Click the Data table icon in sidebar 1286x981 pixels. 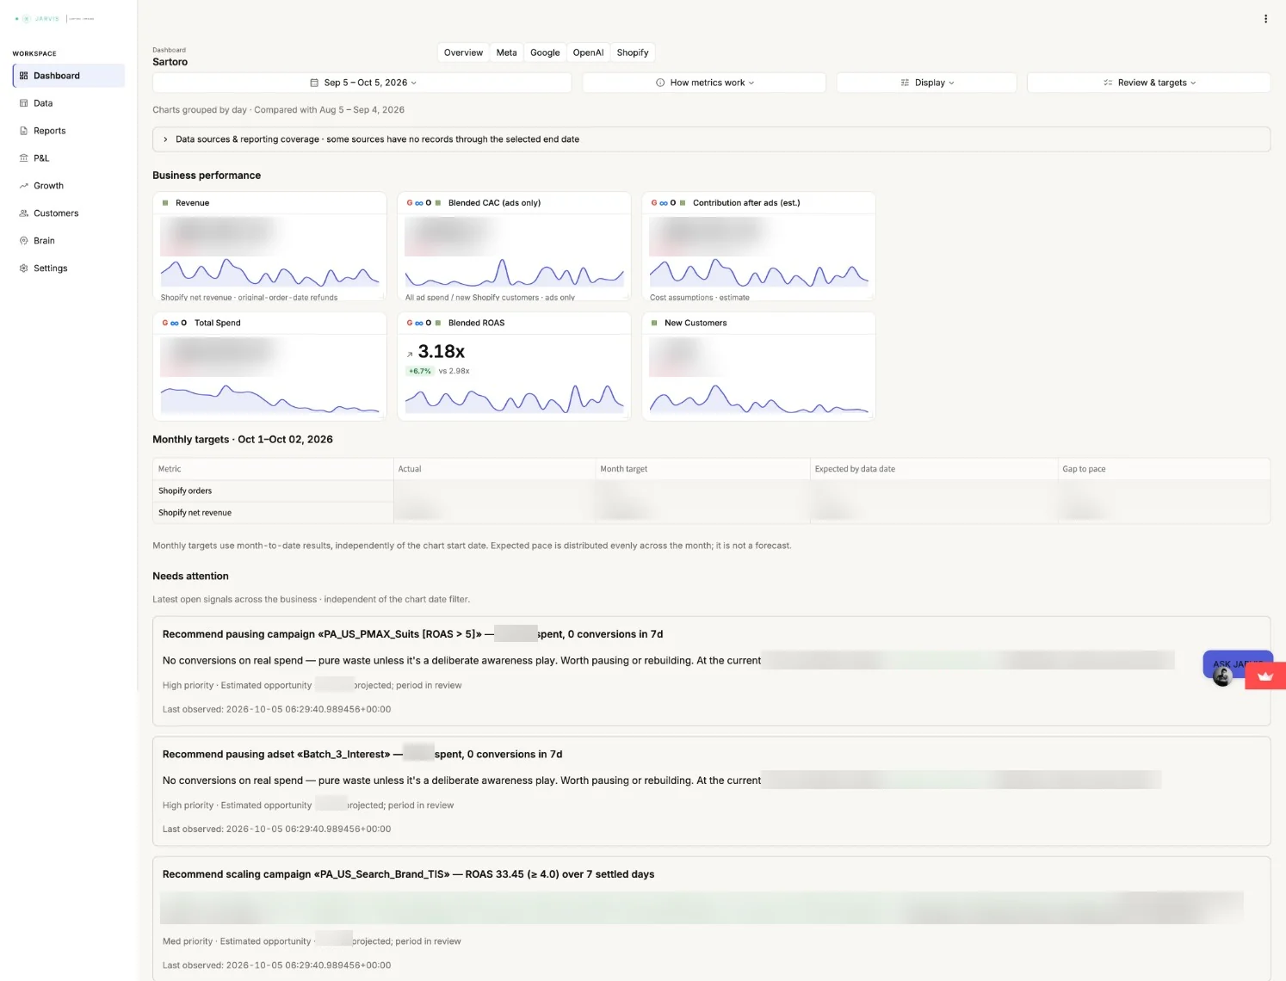coord(24,103)
